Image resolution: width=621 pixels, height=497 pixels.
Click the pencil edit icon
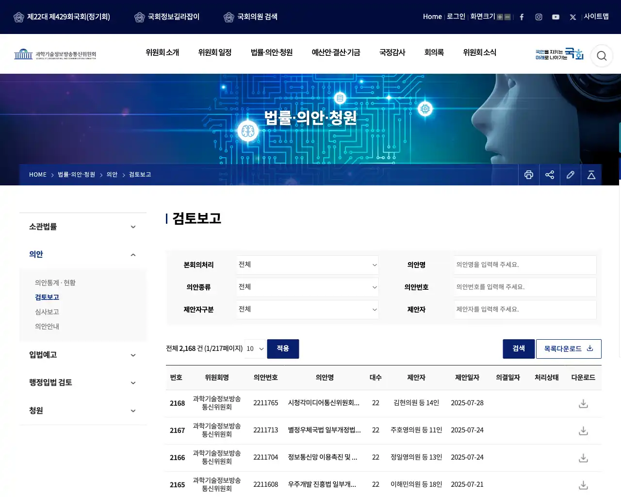tap(571, 175)
